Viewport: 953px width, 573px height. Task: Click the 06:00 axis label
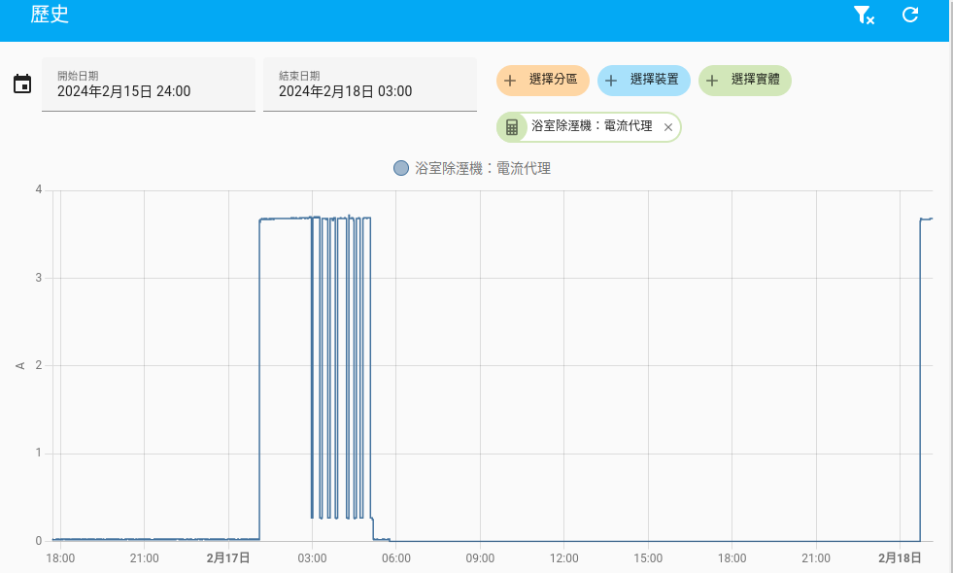click(x=396, y=557)
